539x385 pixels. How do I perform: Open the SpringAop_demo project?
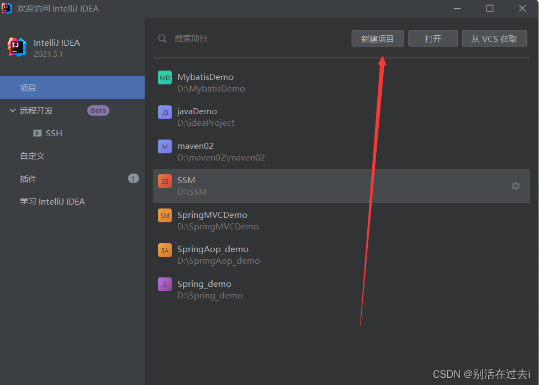click(213, 249)
